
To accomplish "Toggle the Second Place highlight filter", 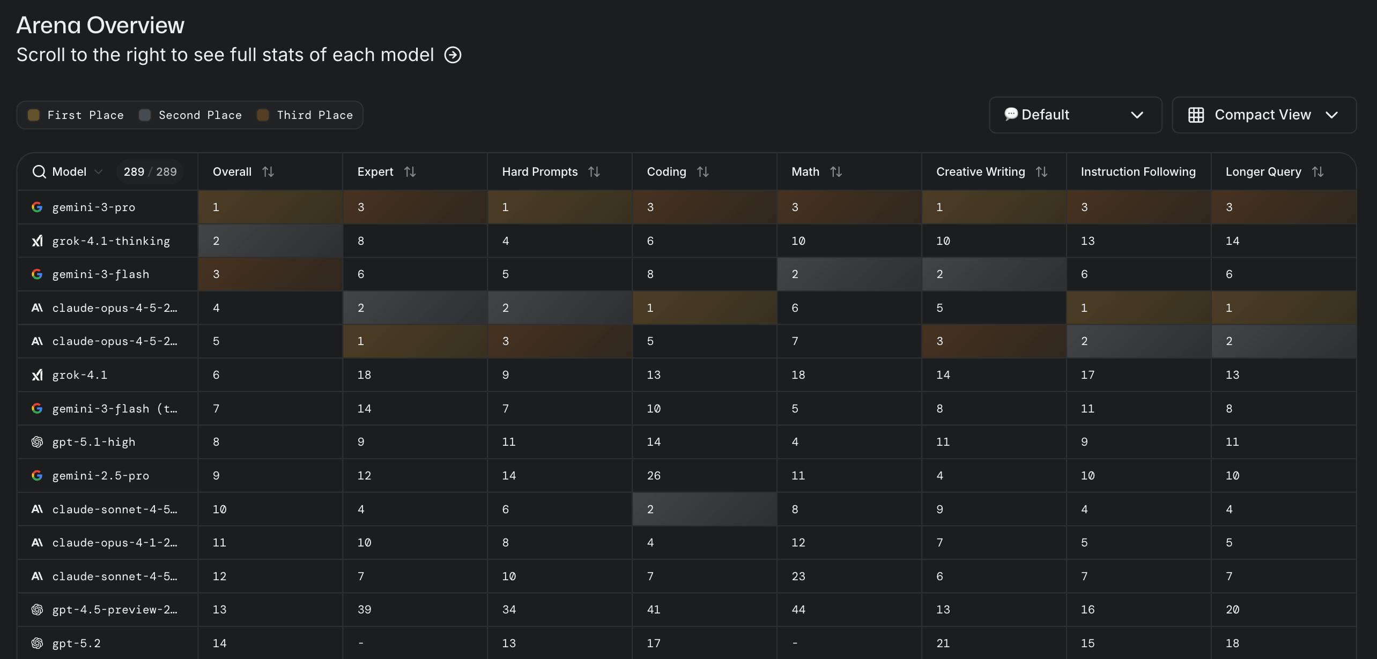I will coord(144,115).
